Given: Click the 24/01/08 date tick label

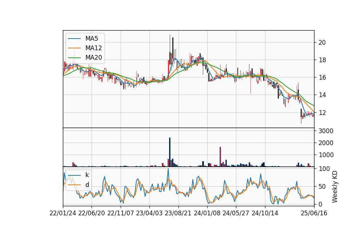Looking at the screenshot, I should pos(207,213).
